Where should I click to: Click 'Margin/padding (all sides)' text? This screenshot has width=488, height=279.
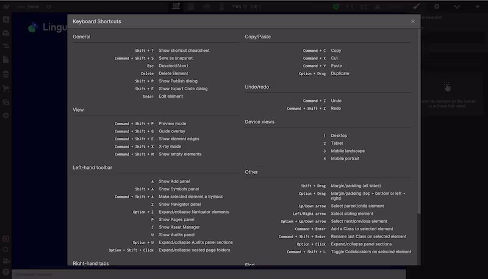(356, 186)
